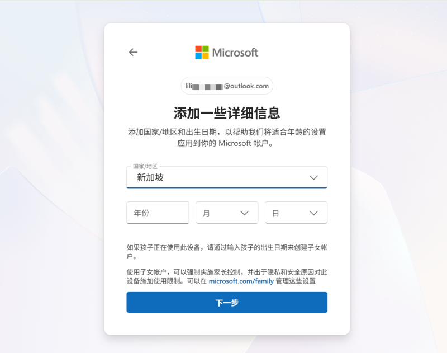Click the 管理这些设置 text after the link

click(x=296, y=281)
